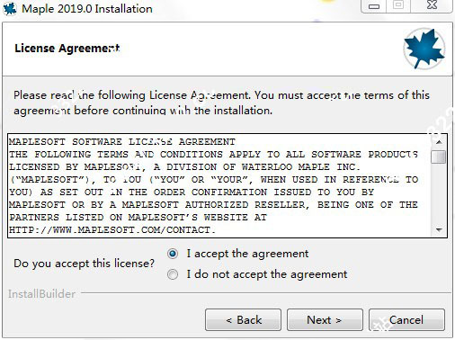
Task: Select "I do not accept the agreement" option
Action: [x=173, y=274]
